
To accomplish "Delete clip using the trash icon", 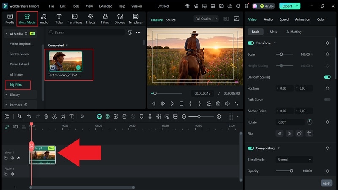I will tap(46, 117).
